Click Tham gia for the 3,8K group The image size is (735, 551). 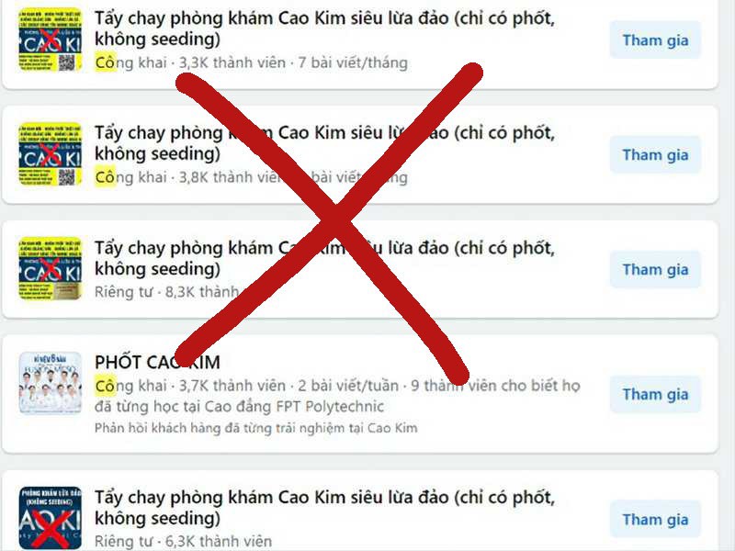coord(655,155)
